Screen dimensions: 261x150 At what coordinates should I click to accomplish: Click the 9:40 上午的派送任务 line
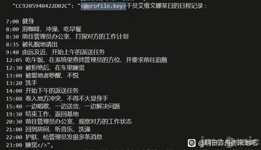point(55,52)
